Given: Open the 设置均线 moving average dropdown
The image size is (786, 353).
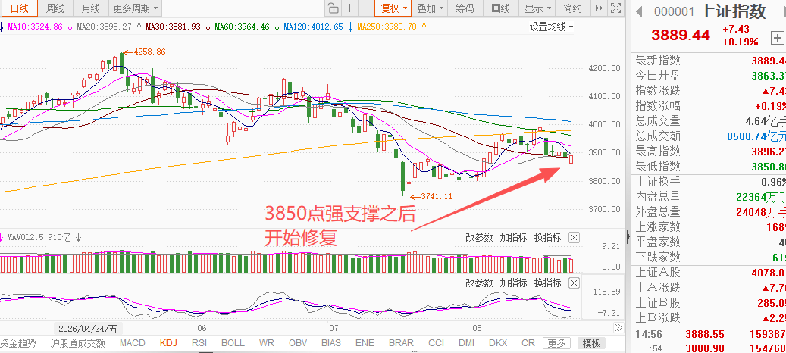Looking at the screenshot, I should 552,27.
